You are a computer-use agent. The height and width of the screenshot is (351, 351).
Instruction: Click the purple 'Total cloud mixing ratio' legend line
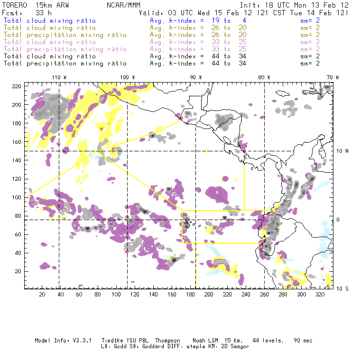click(x=50, y=42)
